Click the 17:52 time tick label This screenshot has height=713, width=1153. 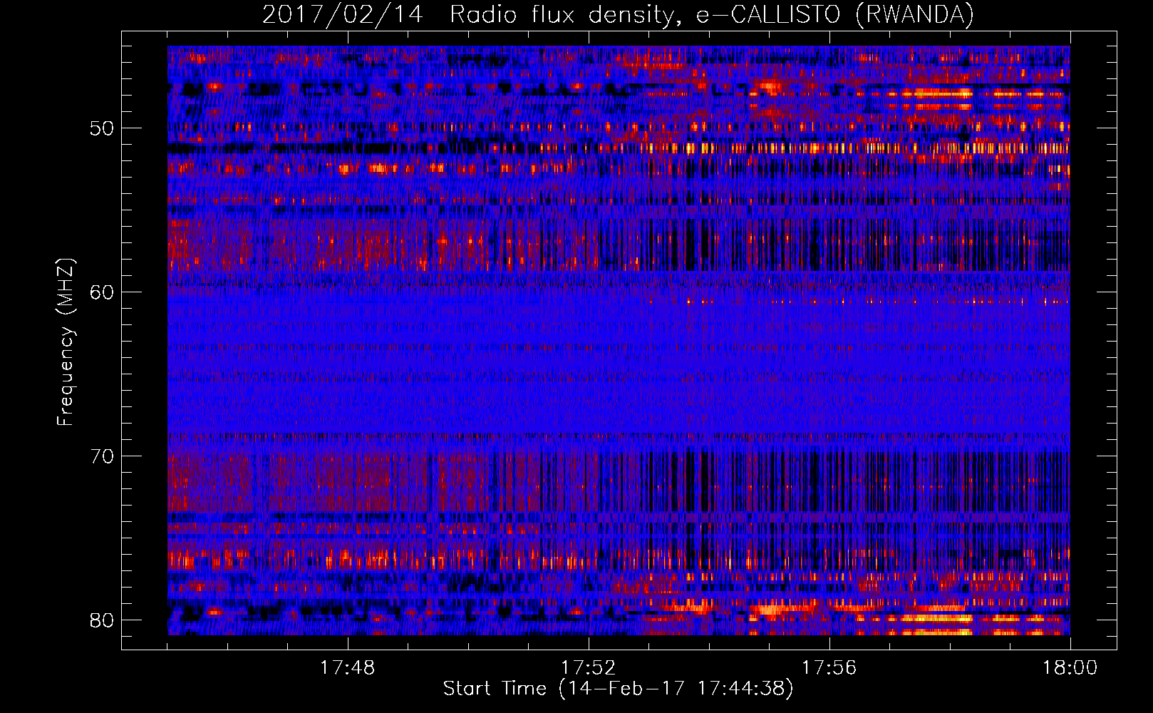[588, 668]
